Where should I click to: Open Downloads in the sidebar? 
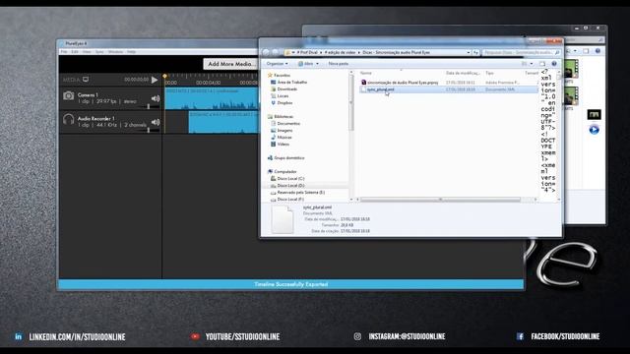(284, 89)
